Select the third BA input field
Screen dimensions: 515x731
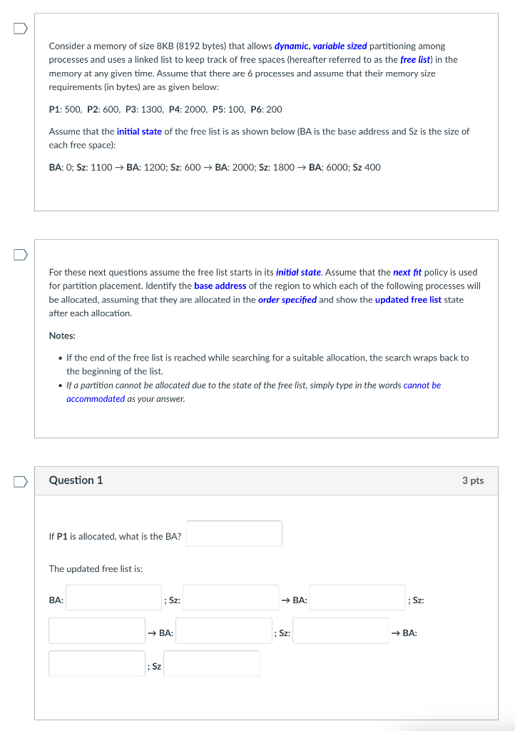tap(224, 631)
